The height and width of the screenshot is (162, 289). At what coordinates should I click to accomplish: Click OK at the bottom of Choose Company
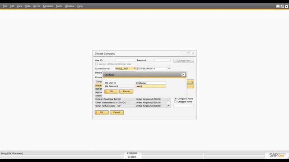[102, 112]
